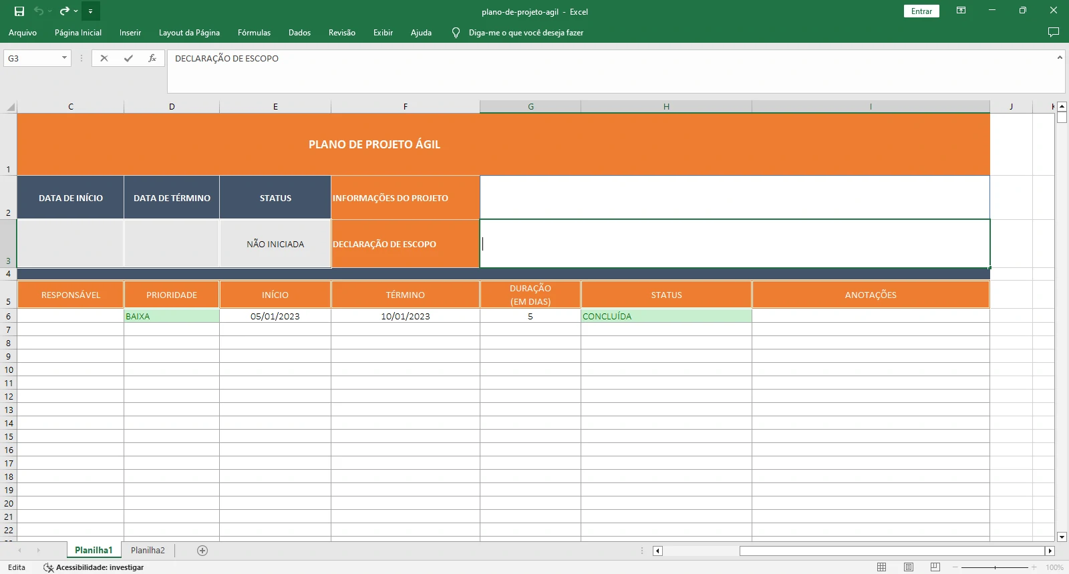The width and height of the screenshot is (1069, 574).
Task: Add a new sheet with the plus icon
Action: pos(202,551)
